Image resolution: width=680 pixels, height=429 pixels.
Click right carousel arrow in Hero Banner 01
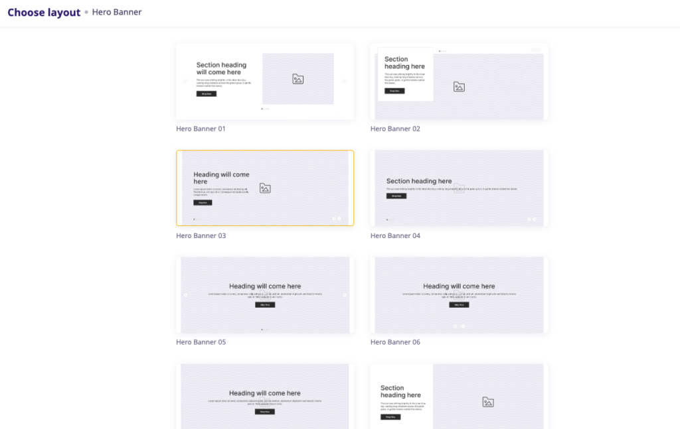coord(345,82)
